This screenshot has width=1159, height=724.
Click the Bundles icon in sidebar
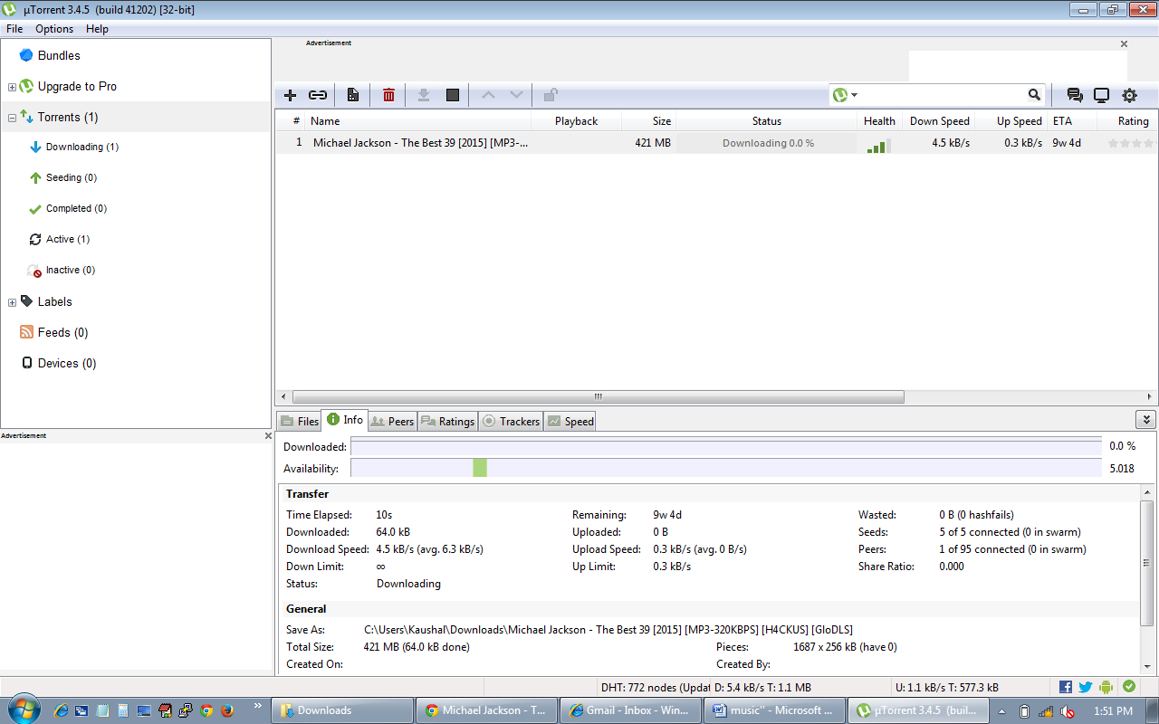click(26, 55)
